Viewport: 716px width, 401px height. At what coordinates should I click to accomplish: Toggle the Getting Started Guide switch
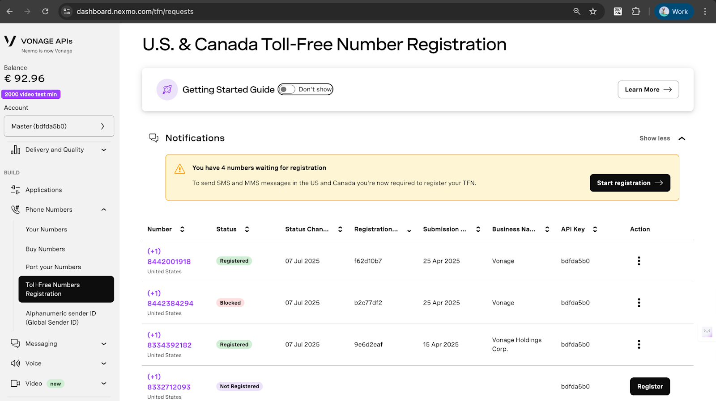click(287, 89)
